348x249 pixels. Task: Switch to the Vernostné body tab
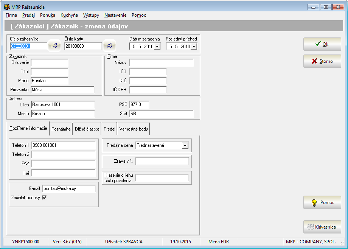[x=134, y=129]
